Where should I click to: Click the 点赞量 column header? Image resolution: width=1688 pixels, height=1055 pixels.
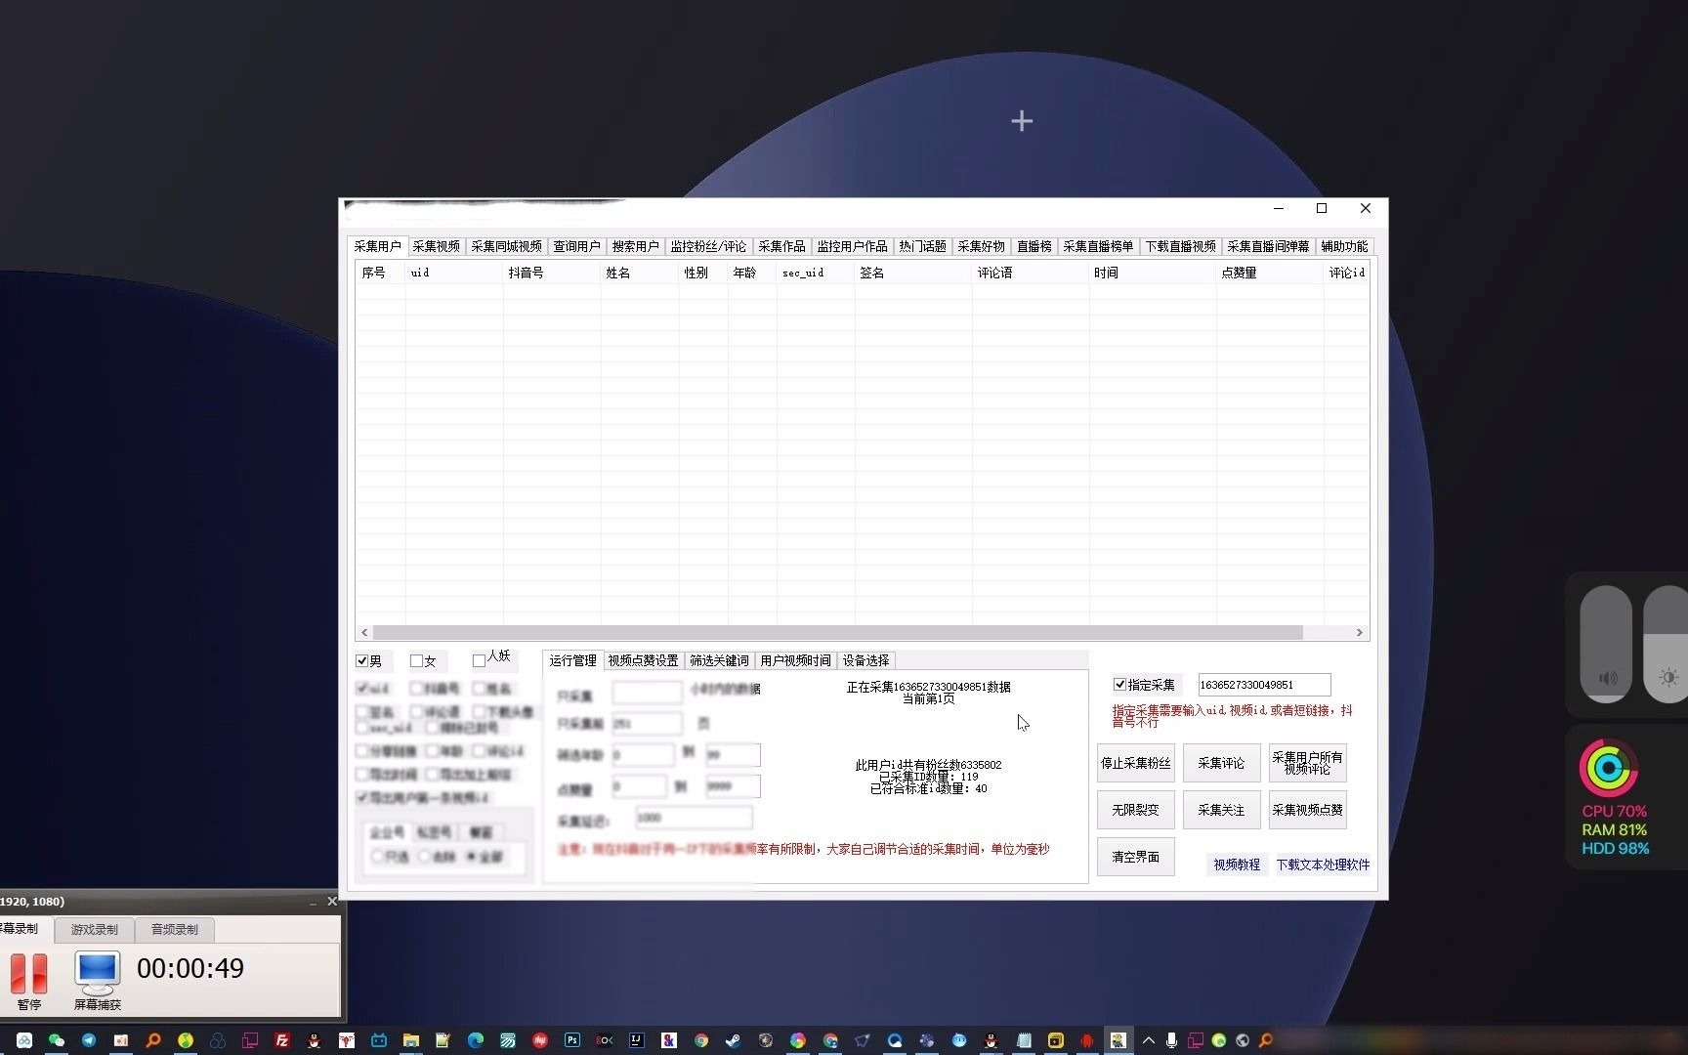(x=1270, y=273)
